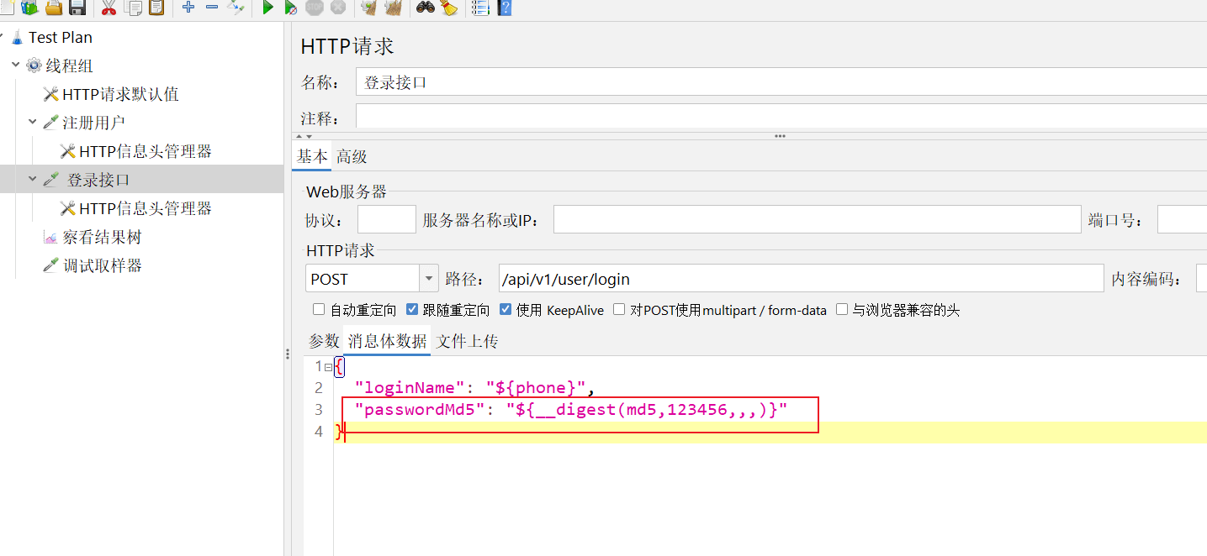Open the POST method dropdown
Screen dimensions: 1207x556
(x=429, y=278)
